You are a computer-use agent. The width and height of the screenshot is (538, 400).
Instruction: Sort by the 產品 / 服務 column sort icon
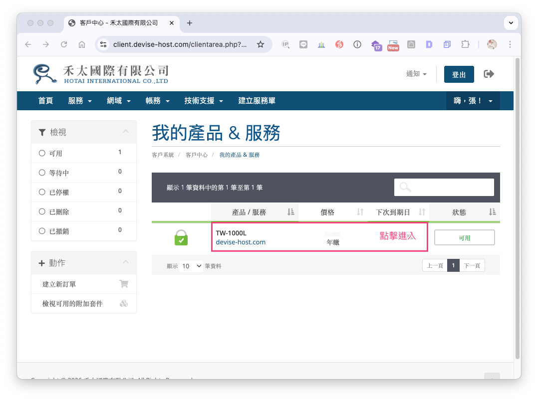point(291,212)
